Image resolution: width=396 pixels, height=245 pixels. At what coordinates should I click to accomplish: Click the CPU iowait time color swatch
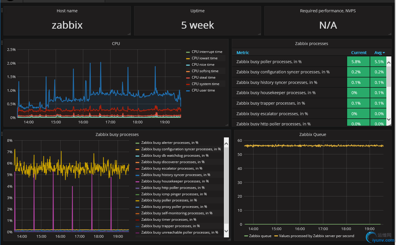188,58
